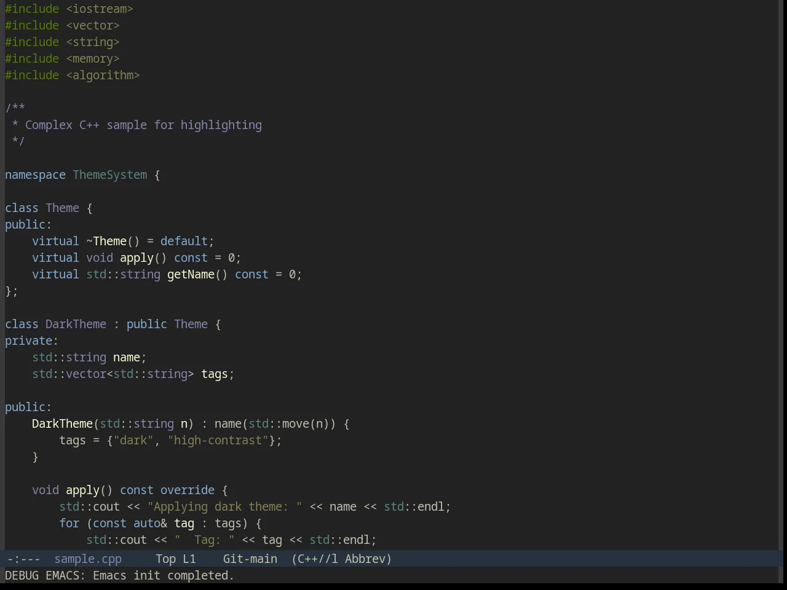Place cursor on '#include <string>' line

pos(62,42)
